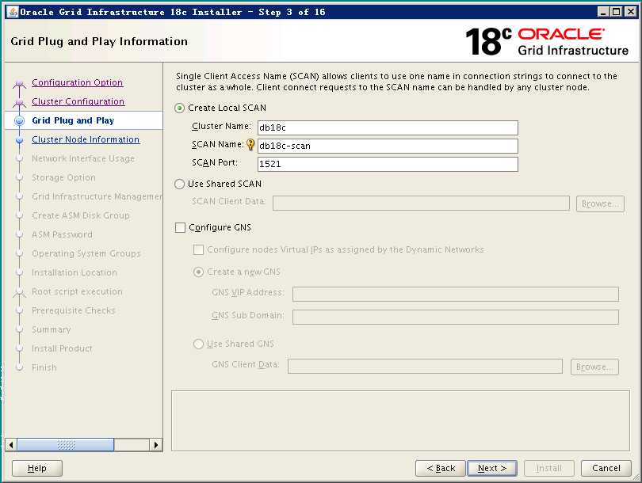Click the GNS VIP Address field
The height and width of the screenshot is (483, 642).
(455, 294)
